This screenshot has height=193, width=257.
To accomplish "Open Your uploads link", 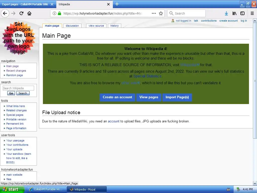I will (x=14, y=149).
